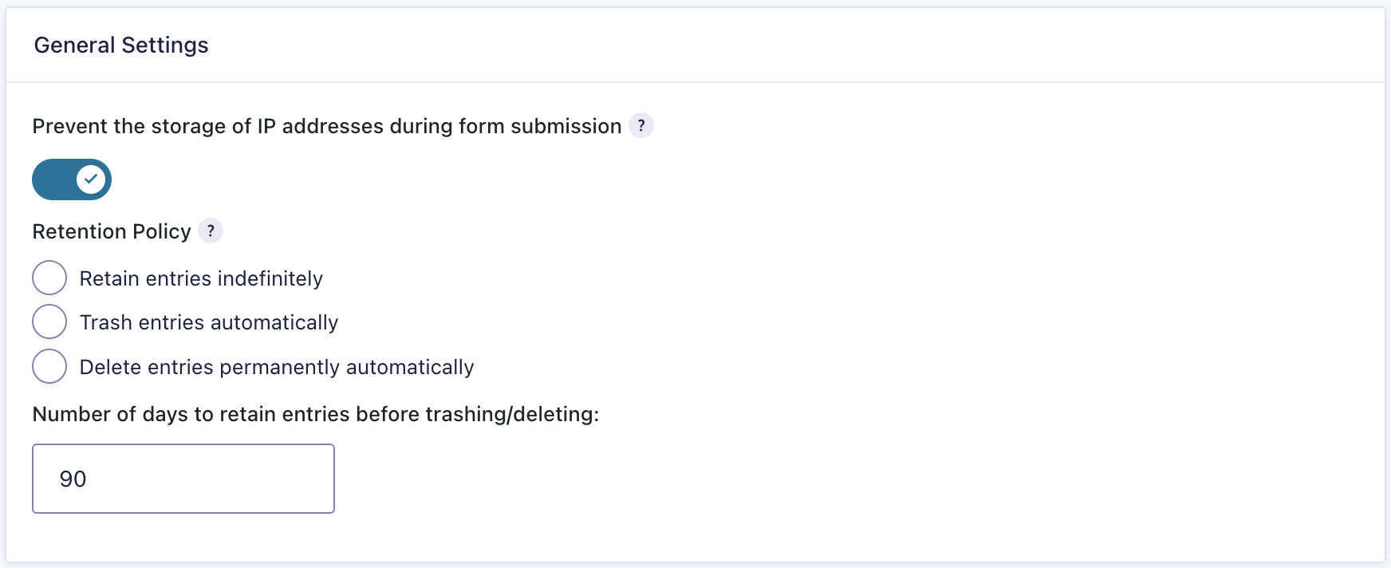Click the "Trash entries automatically" label text

[209, 322]
